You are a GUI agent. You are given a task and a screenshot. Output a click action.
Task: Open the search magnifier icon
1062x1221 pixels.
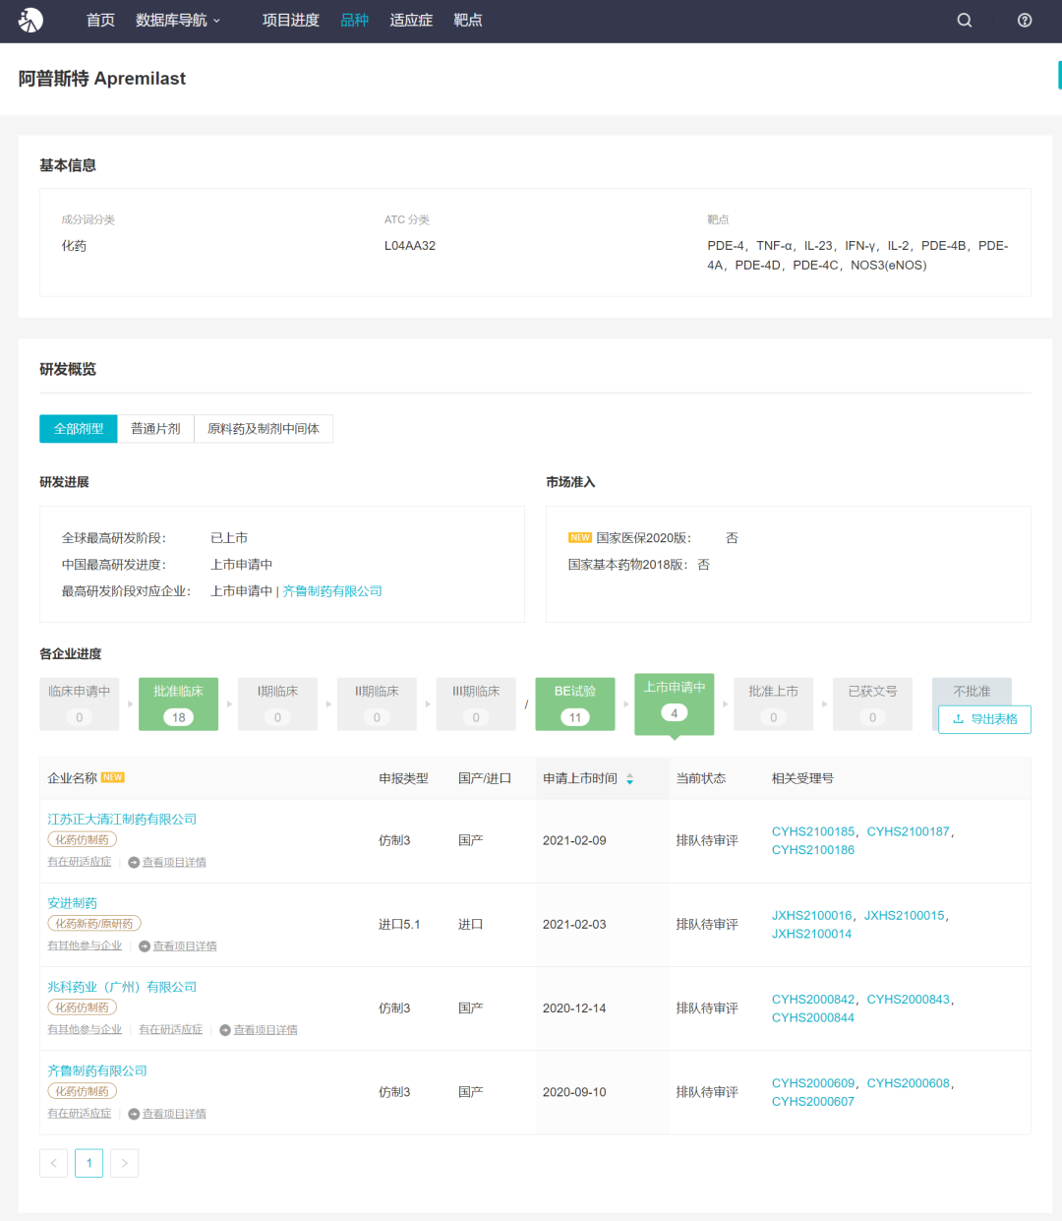pos(965,20)
